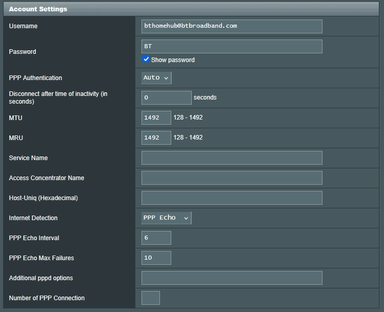Click the MTU range hint text
Viewport: 384px width, 312px height.
(x=188, y=118)
